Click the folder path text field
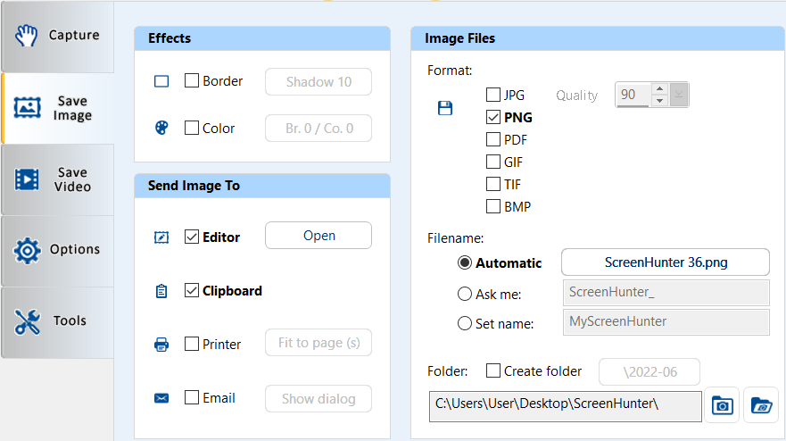The width and height of the screenshot is (786, 441). [x=565, y=404]
